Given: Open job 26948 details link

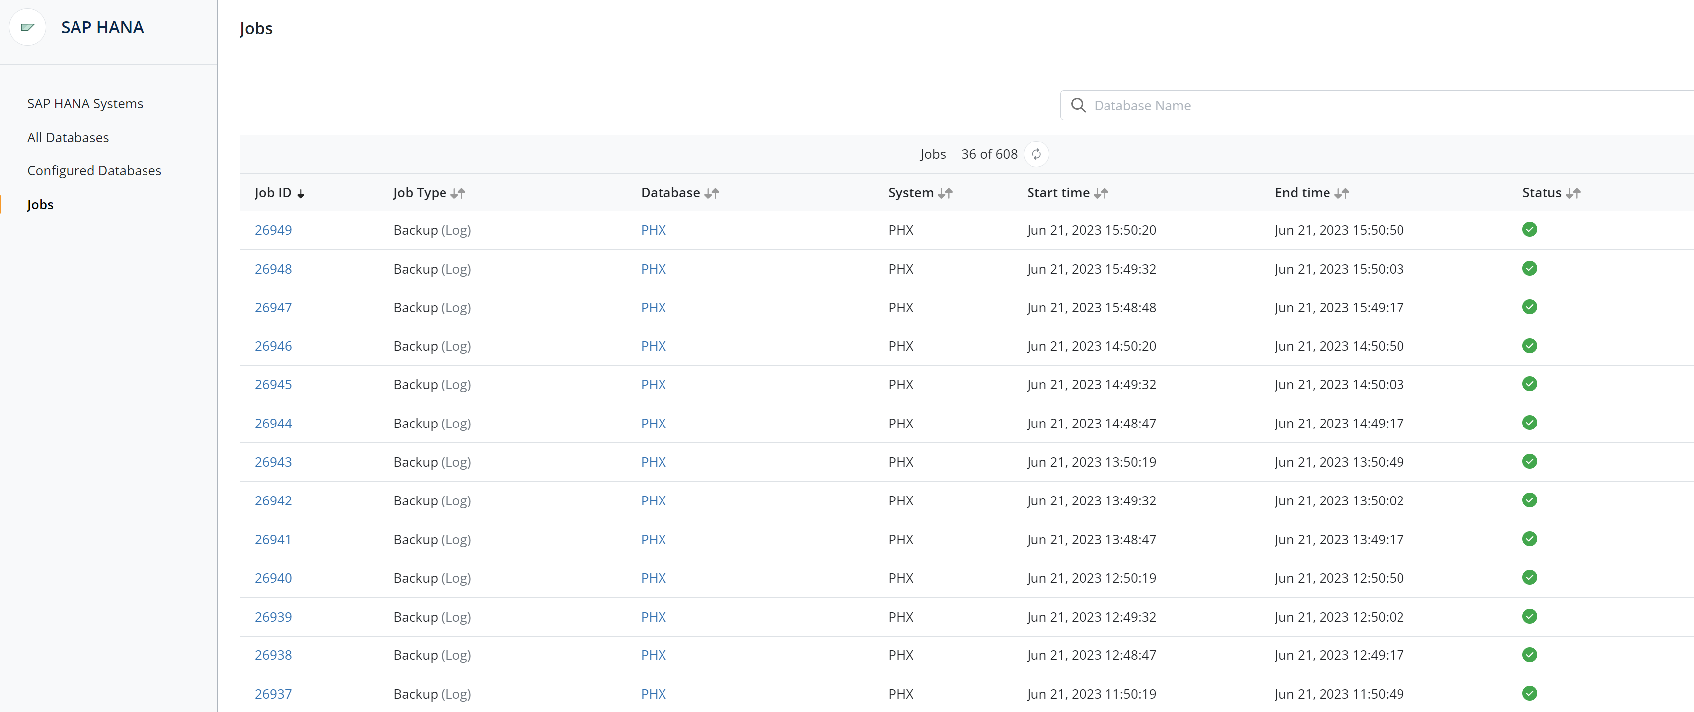Looking at the screenshot, I should click(x=273, y=269).
